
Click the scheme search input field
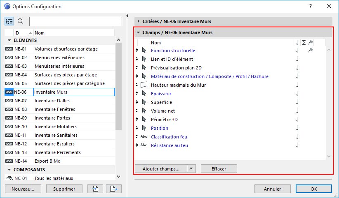coord(75,21)
